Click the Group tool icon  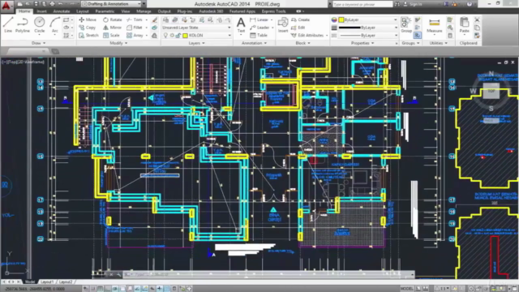coord(405,25)
